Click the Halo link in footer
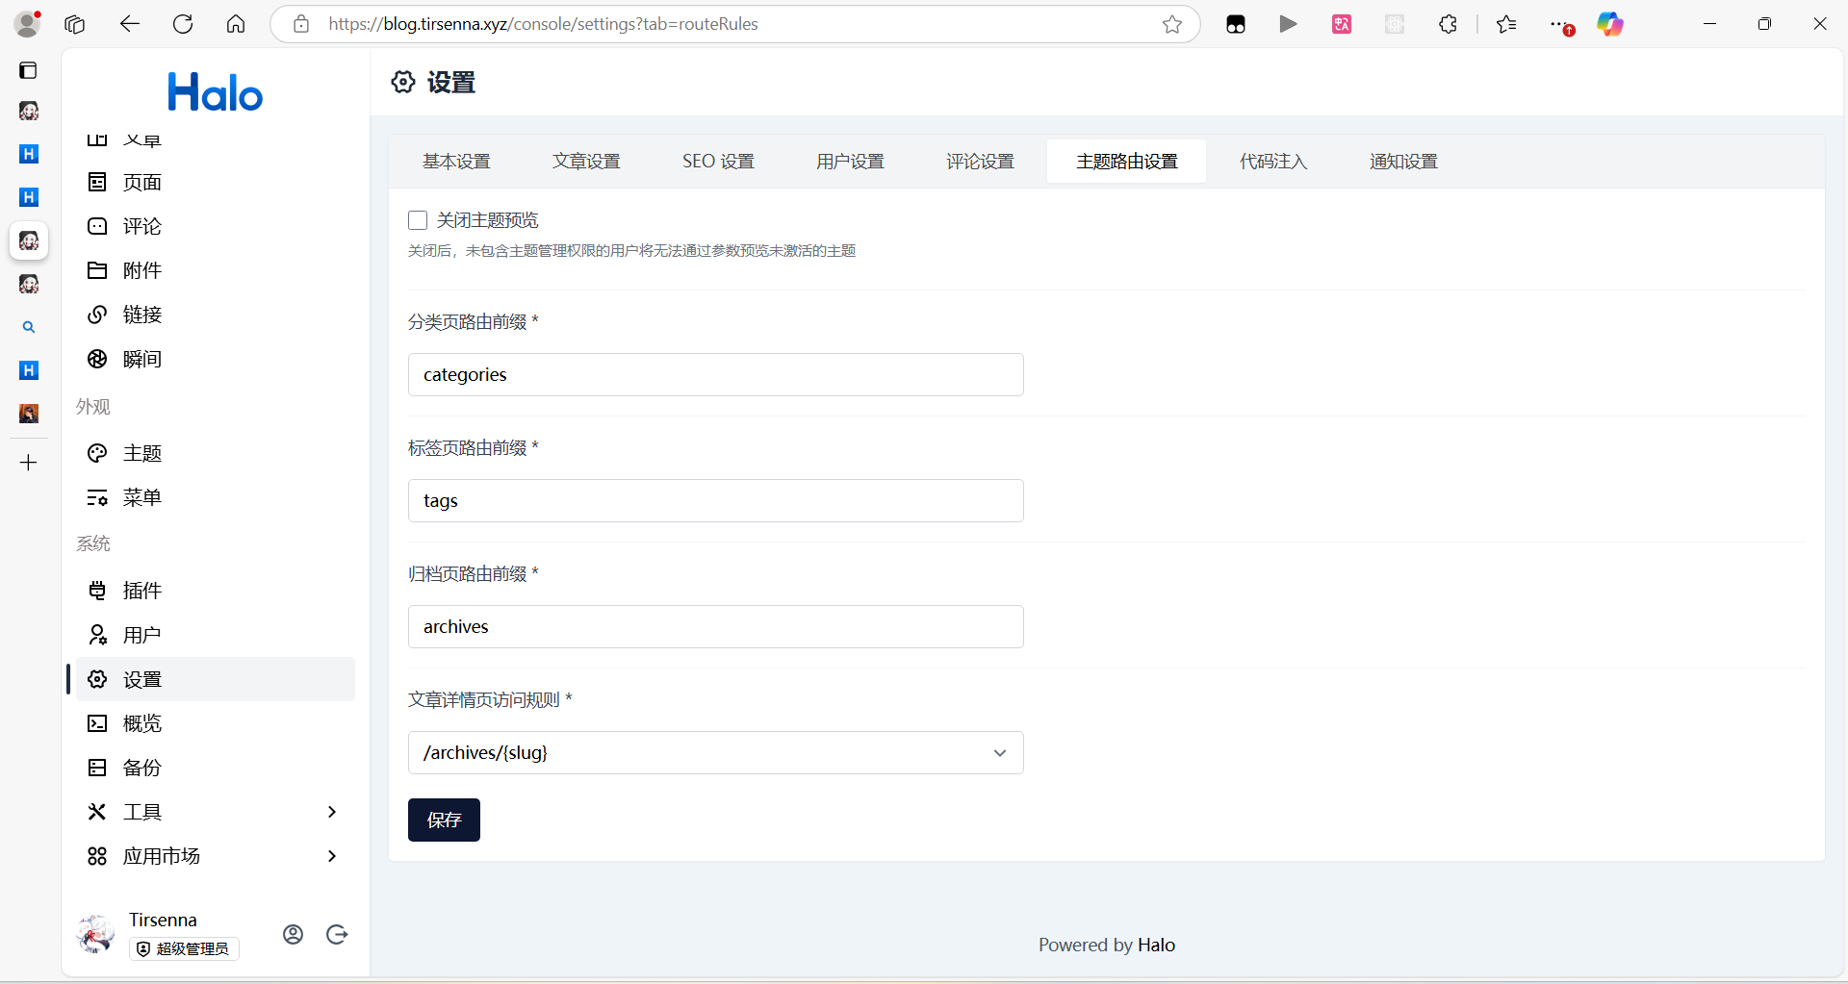 click(1156, 945)
